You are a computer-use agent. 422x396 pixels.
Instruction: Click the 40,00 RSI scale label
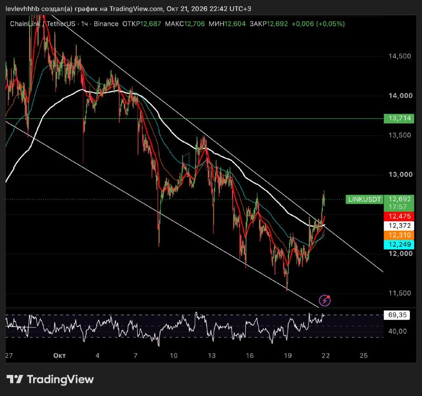pos(397,331)
